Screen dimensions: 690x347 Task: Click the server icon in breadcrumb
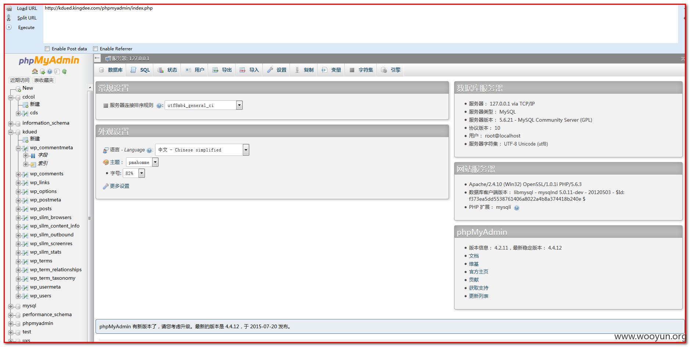(x=108, y=58)
